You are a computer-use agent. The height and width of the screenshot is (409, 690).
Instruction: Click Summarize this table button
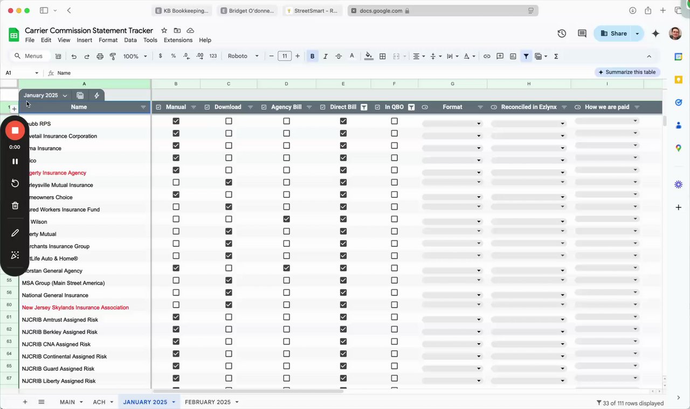coord(627,72)
